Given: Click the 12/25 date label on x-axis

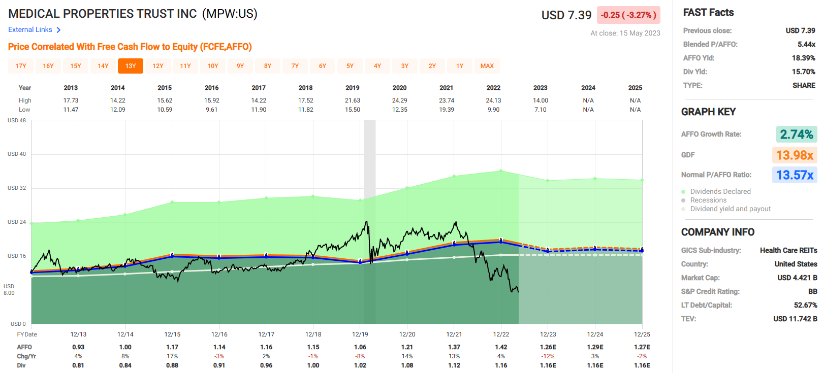Looking at the screenshot, I should pos(642,334).
